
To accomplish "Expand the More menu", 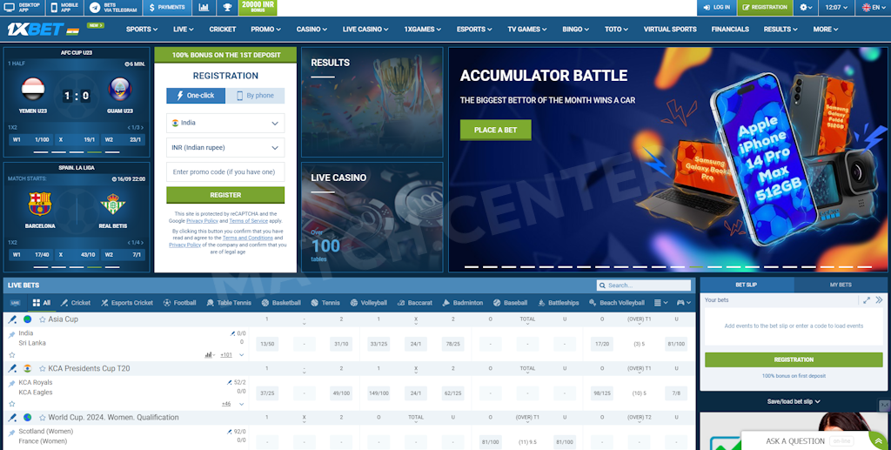I will coord(826,29).
